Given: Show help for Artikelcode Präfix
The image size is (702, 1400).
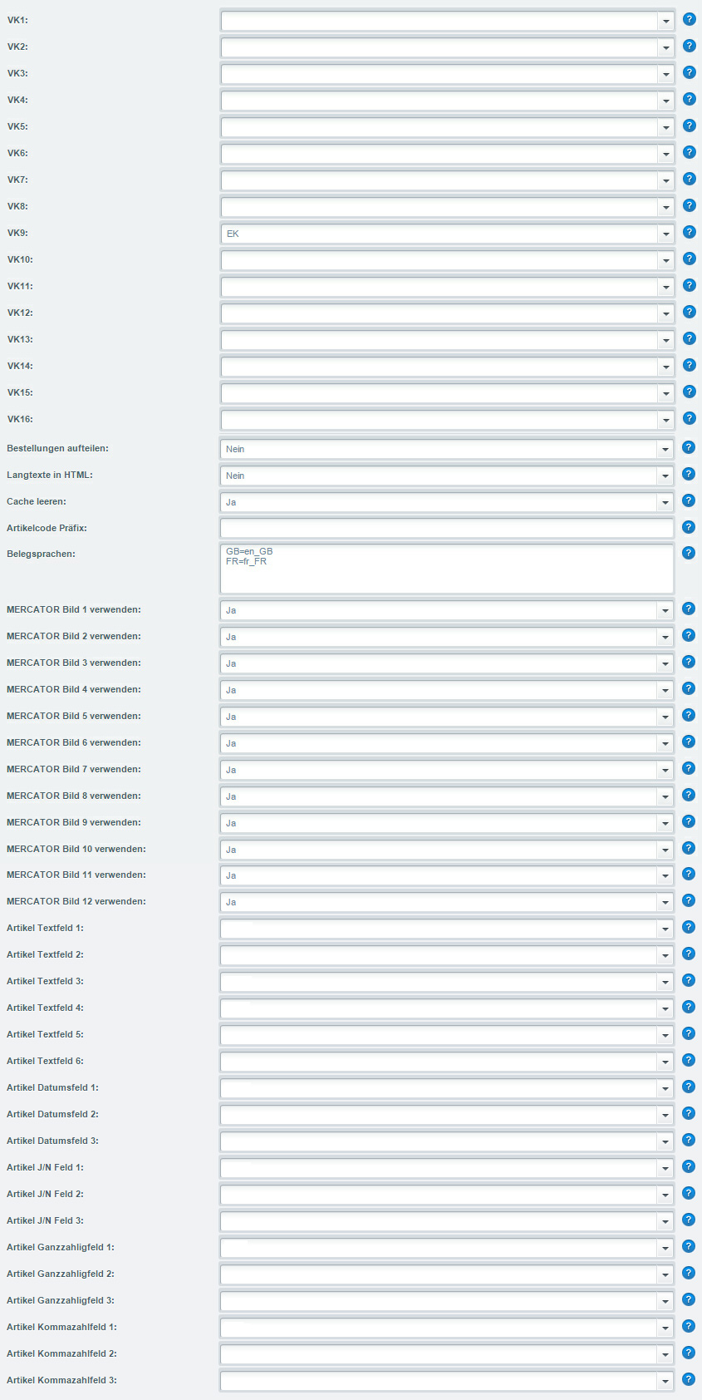Looking at the screenshot, I should coord(689,527).
